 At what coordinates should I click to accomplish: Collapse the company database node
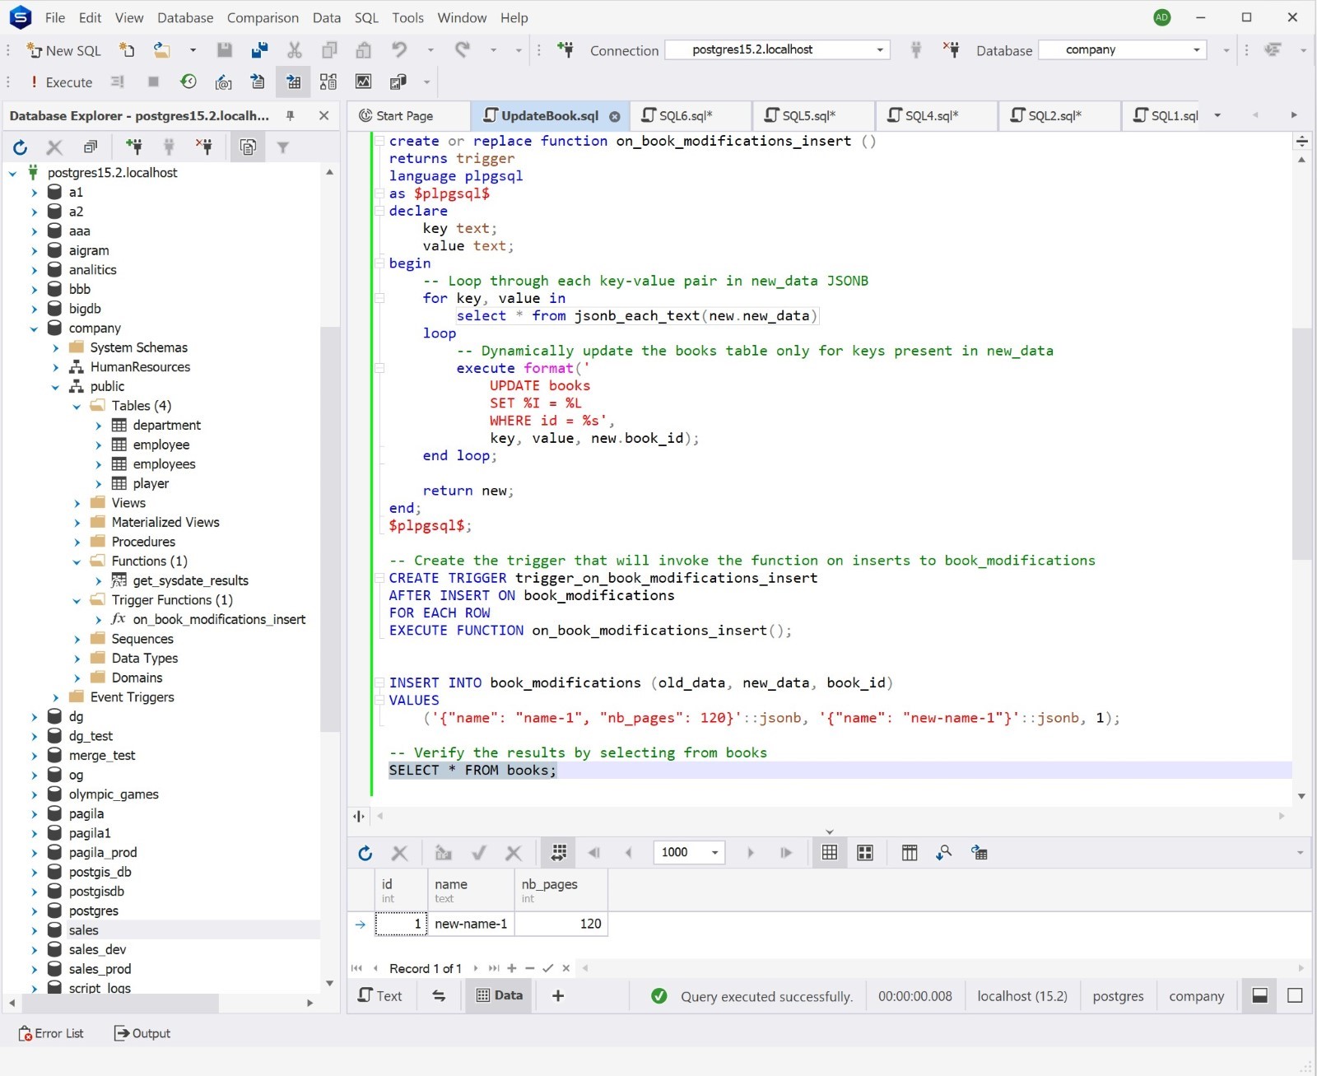(x=34, y=328)
